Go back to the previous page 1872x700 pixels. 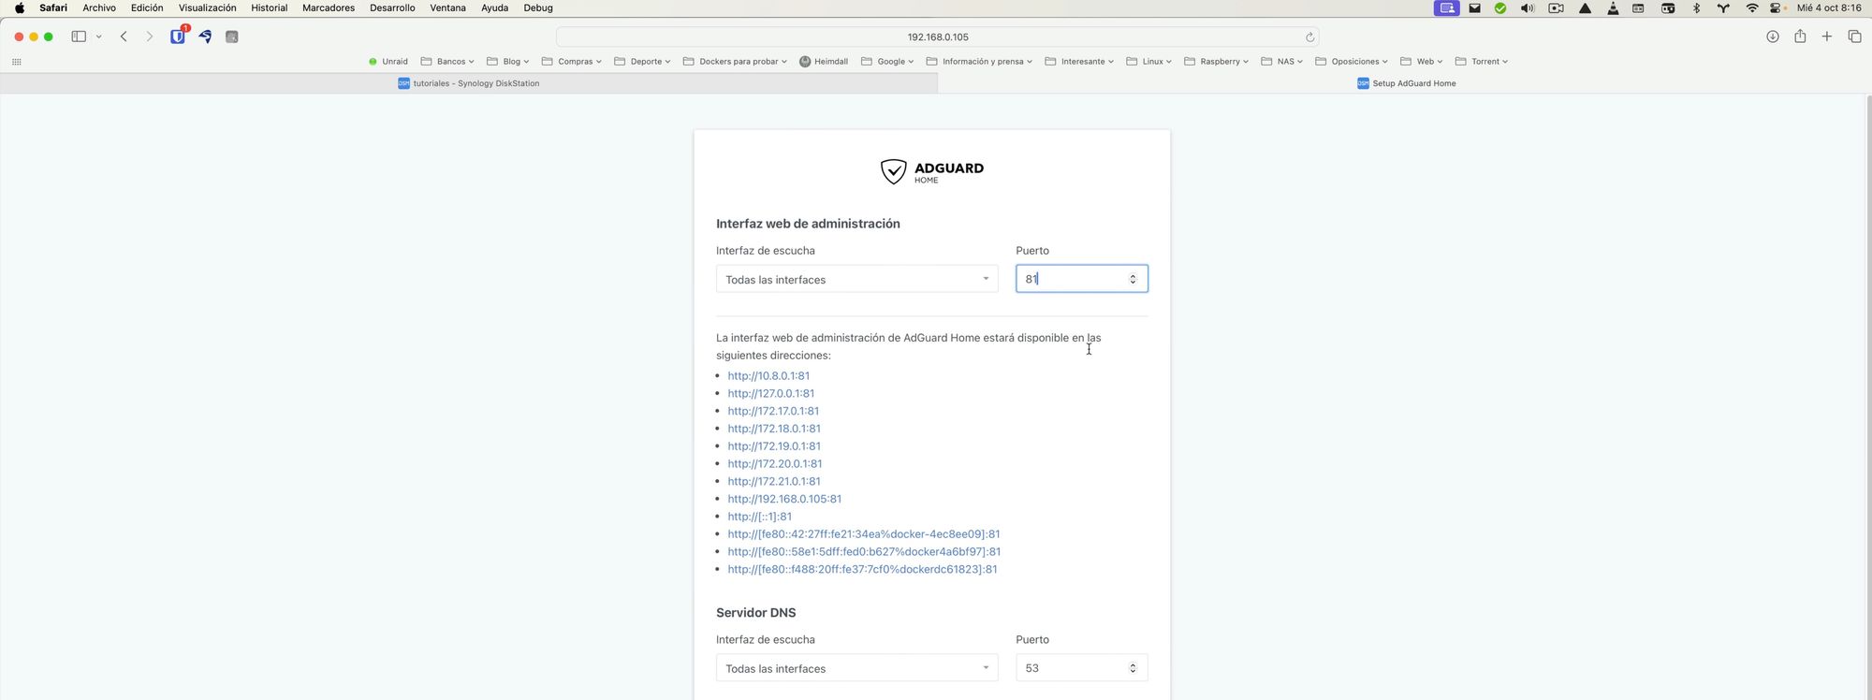click(124, 36)
